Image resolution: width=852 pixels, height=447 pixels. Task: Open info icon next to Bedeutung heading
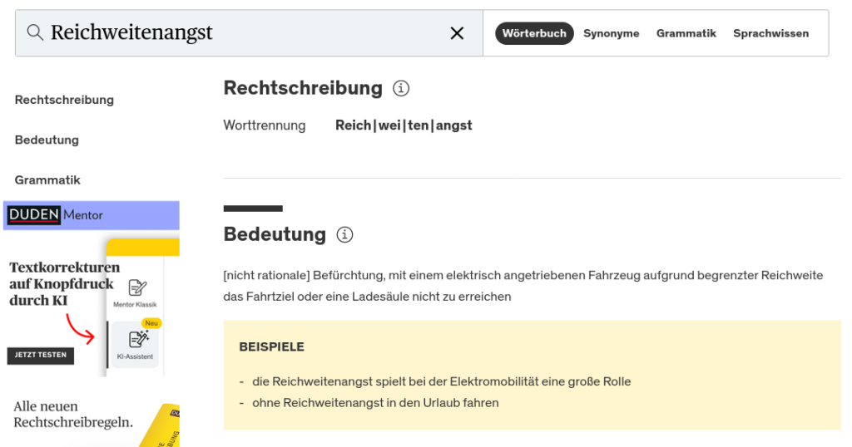(344, 235)
